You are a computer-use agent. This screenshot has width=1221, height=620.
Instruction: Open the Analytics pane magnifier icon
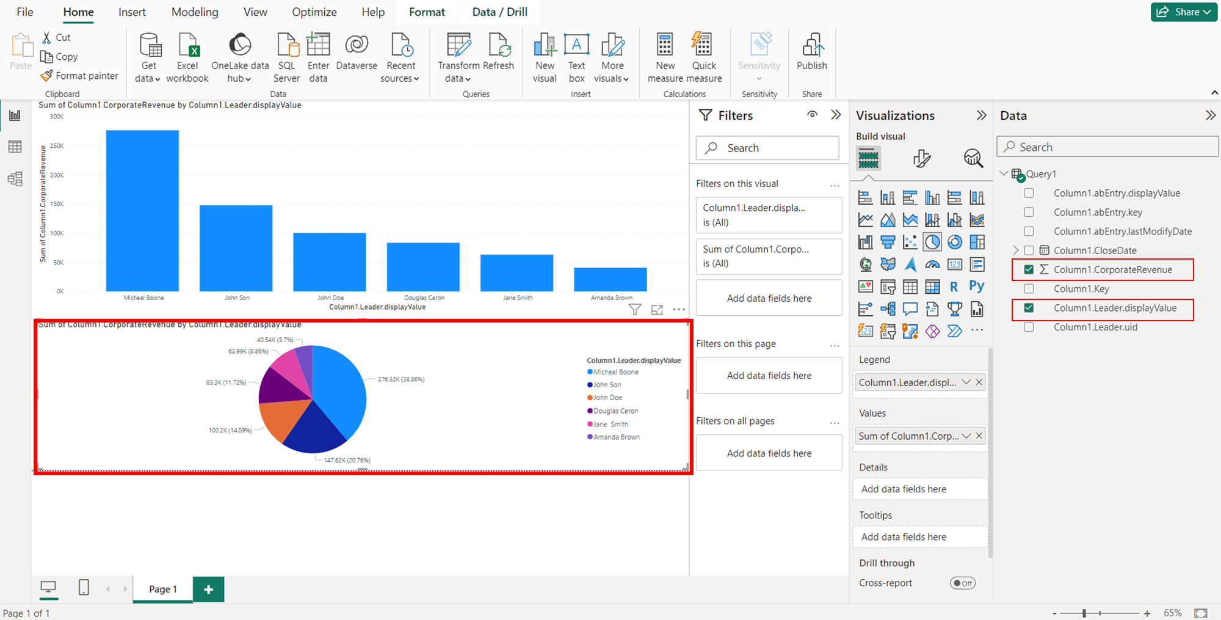tap(973, 159)
